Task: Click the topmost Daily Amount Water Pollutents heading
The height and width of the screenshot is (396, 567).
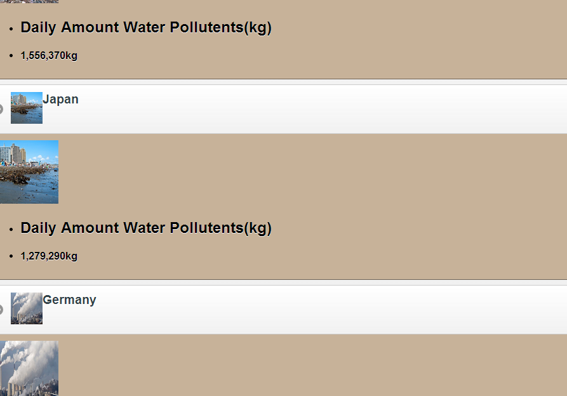Action: (146, 28)
